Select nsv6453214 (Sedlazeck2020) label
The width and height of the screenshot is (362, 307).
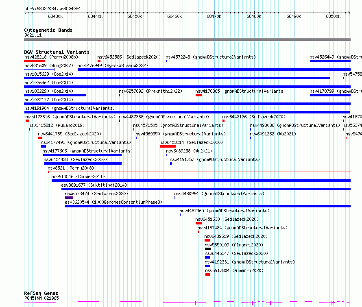pos(191,142)
